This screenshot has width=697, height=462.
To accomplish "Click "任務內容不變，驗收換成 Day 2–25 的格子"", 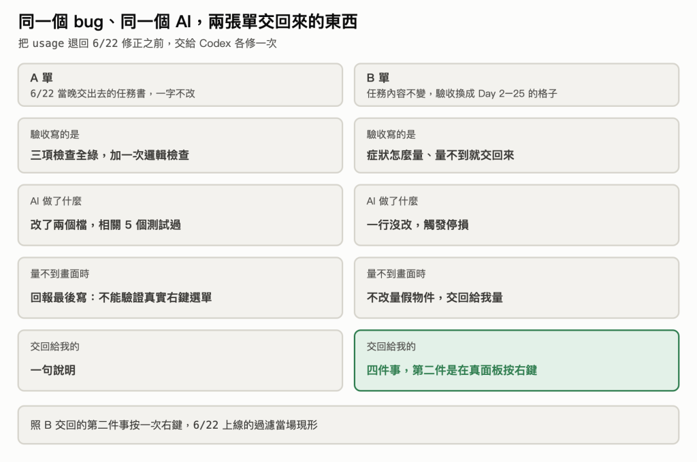I will [x=462, y=93].
